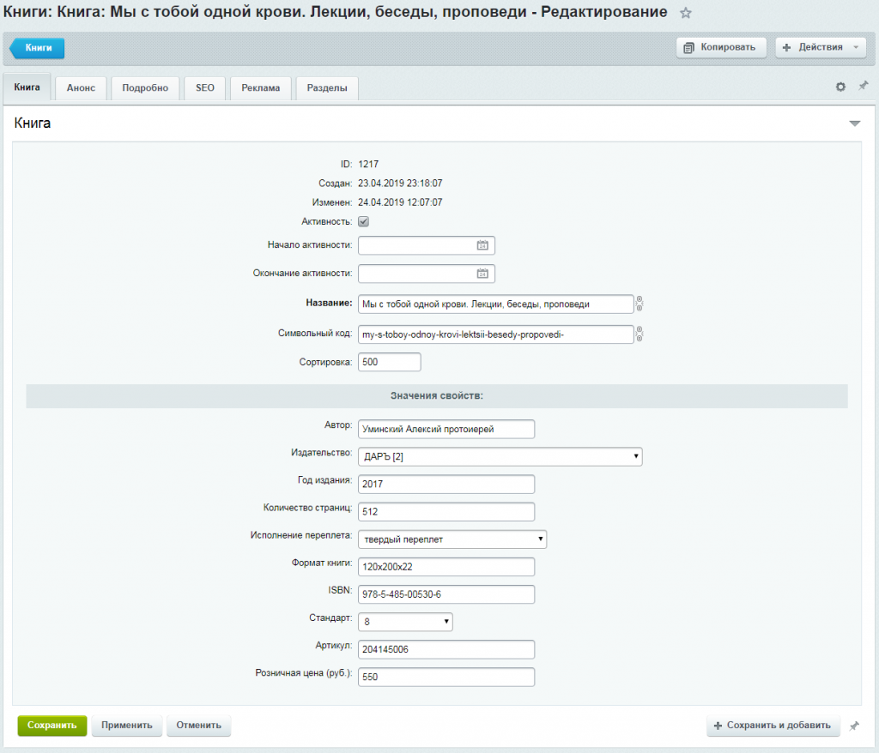Toggle the Активность checkbox
The height and width of the screenshot is (753, 879).
coord(364,221)
